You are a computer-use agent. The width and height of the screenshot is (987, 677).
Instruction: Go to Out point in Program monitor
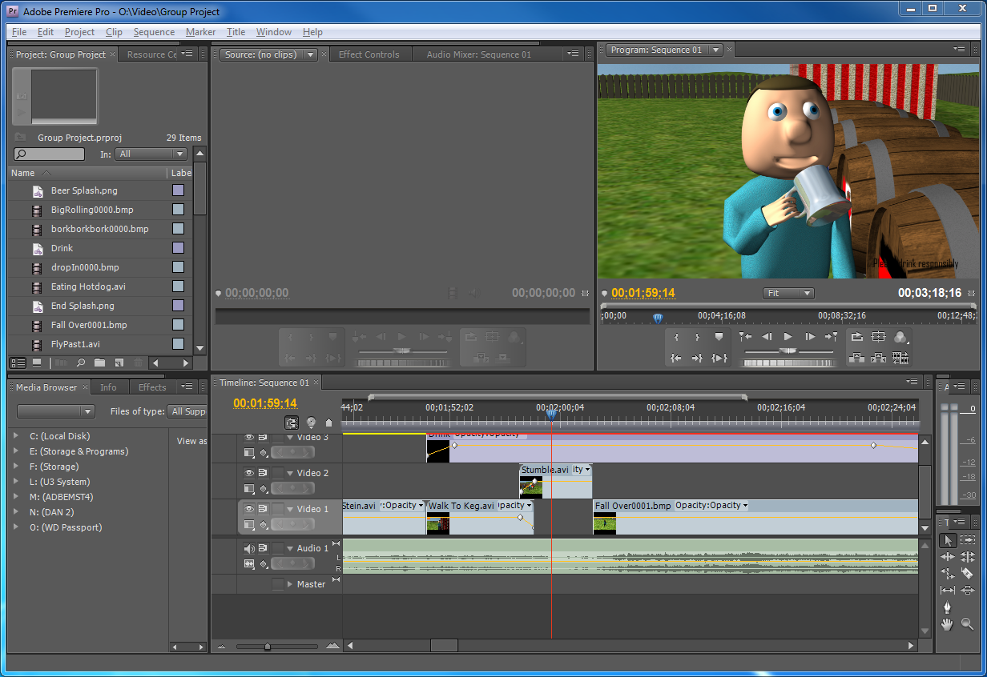(698, 358)
